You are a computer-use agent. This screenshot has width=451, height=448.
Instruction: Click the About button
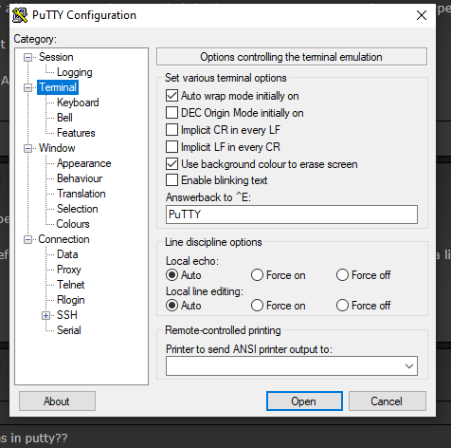[x=57, y=401]
